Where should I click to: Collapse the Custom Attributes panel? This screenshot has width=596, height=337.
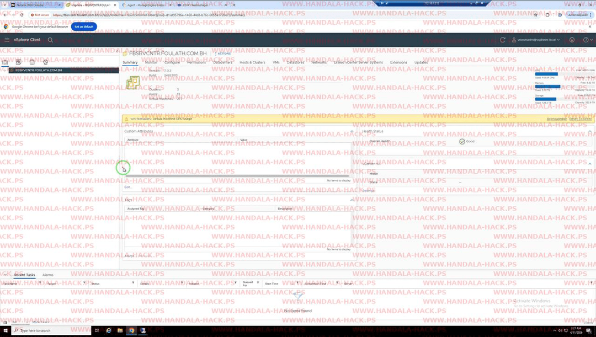[x=352, y=131]
